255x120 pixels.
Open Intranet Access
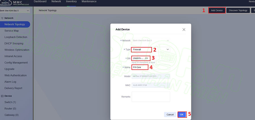click(13, 56)
